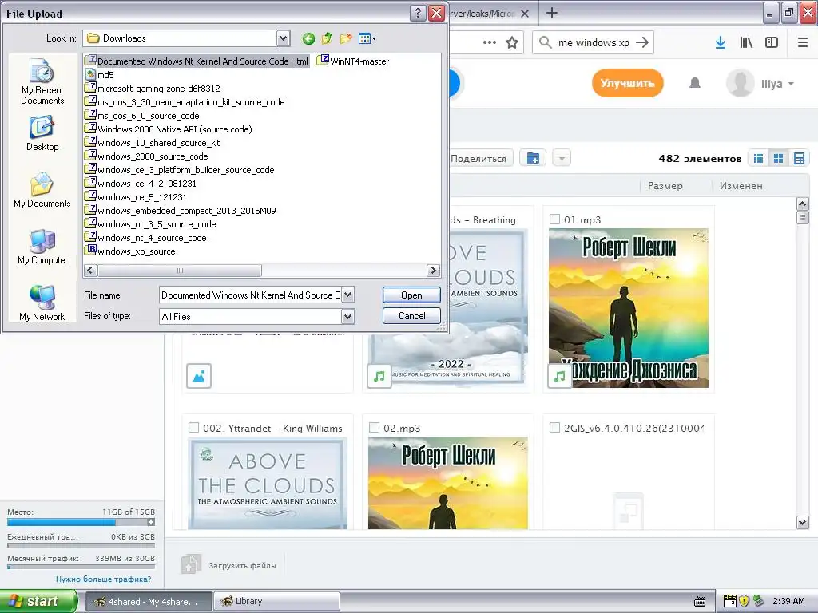This screenshot has width=818, height=613.
Task: Click plus icon on storage bar
Action: tap(151, 522)
